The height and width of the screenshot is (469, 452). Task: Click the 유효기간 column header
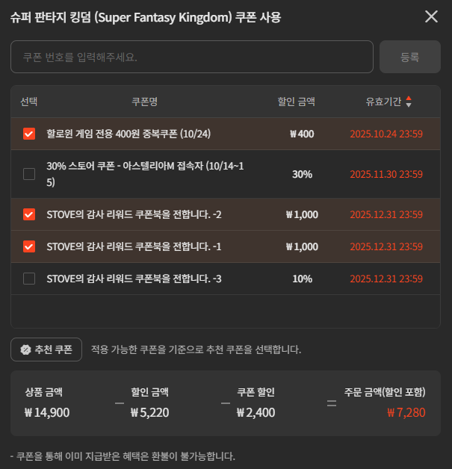383,102
